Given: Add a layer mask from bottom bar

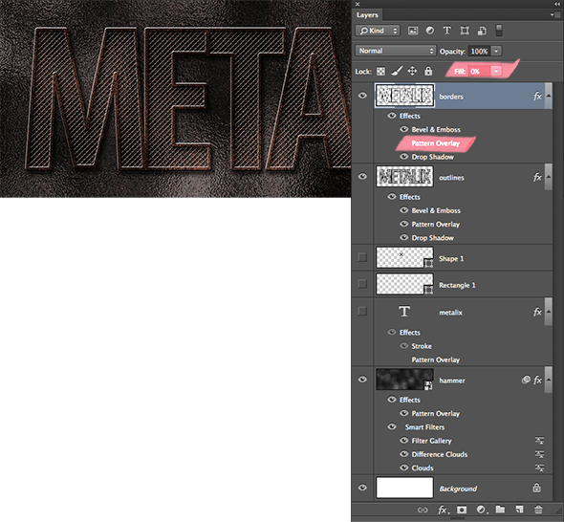Looking at the screenshot, I should point(462,510).
